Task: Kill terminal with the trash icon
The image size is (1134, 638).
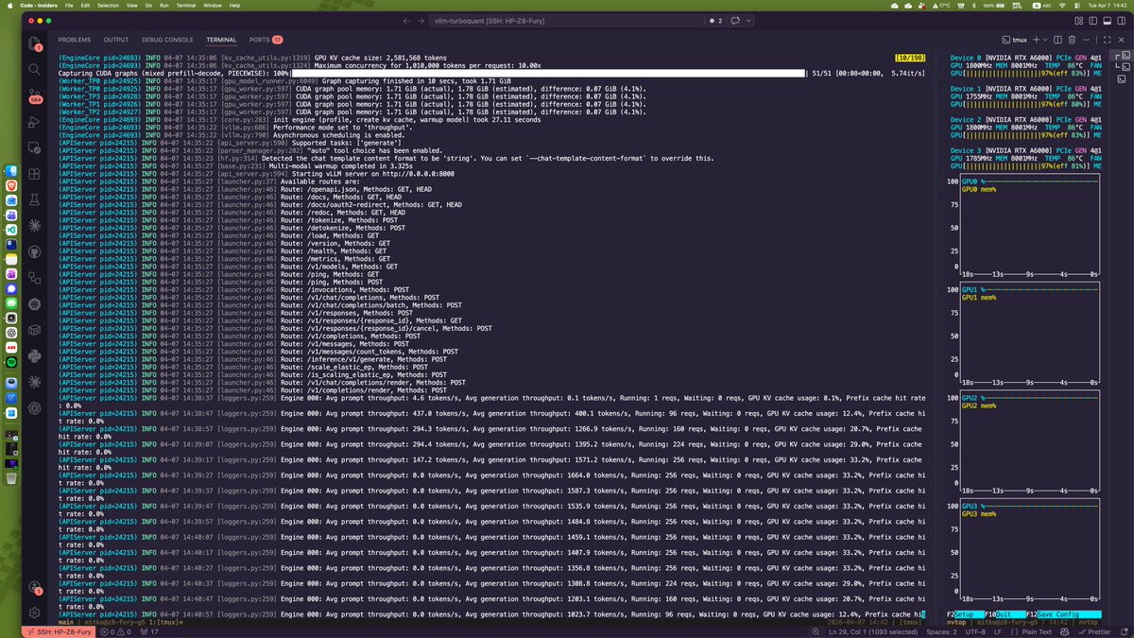Action: tap(1071, 40)
